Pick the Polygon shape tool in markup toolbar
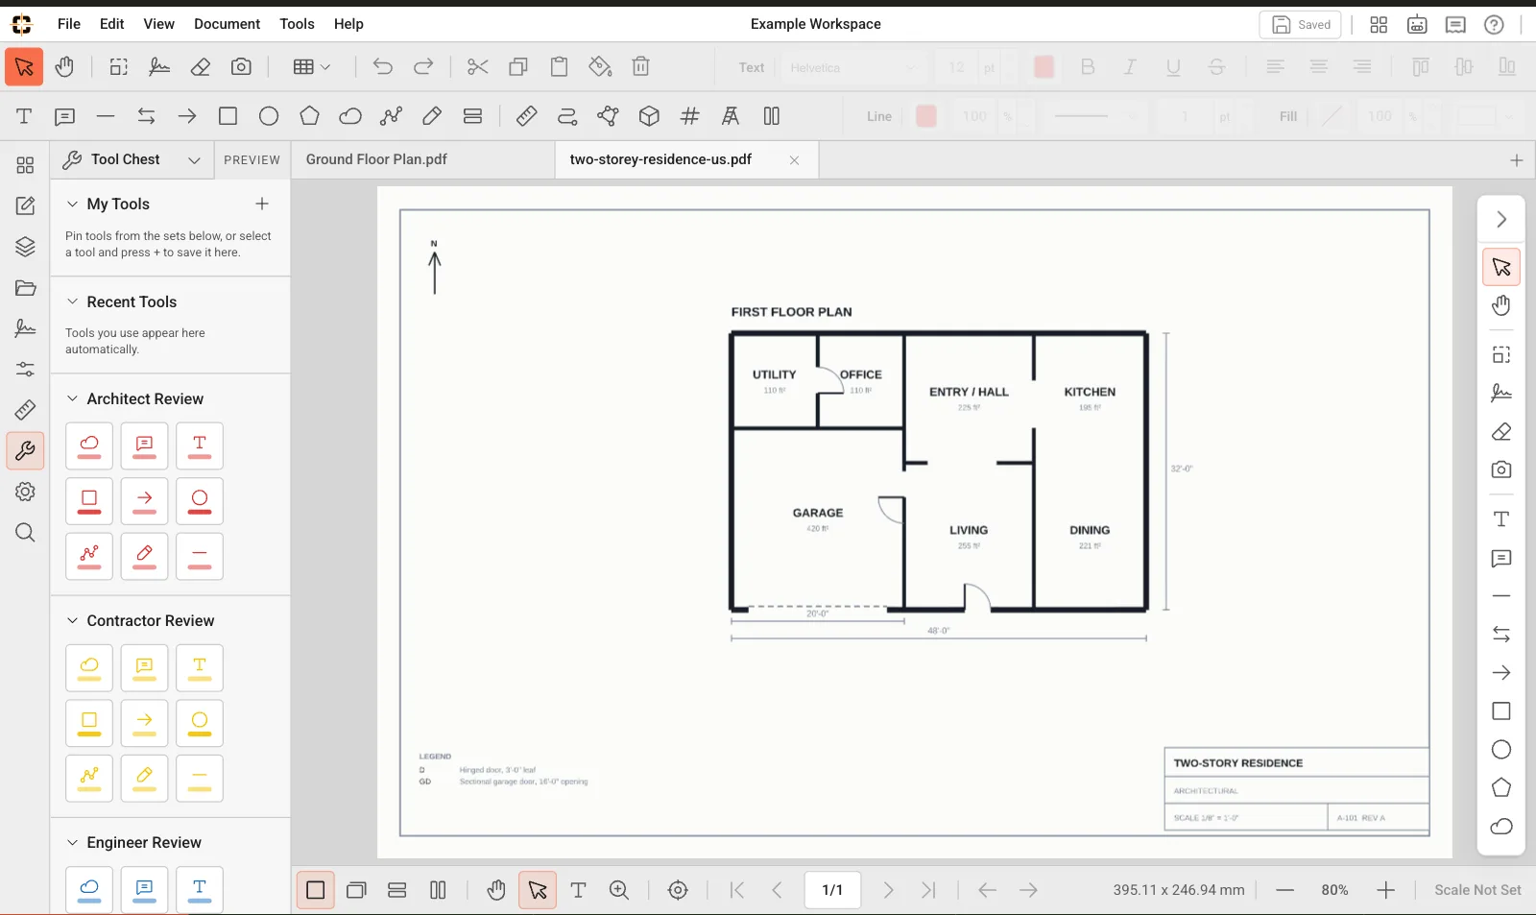The image size is (1536, 915). tap(309, 116)
